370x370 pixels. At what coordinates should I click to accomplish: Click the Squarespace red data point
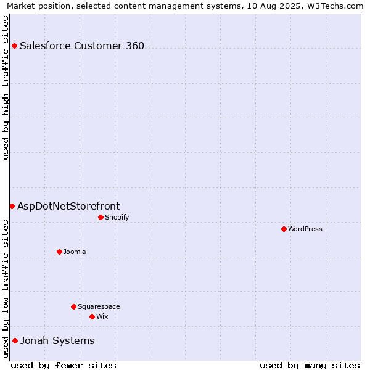pyautogui.click(x=73, y=306)
